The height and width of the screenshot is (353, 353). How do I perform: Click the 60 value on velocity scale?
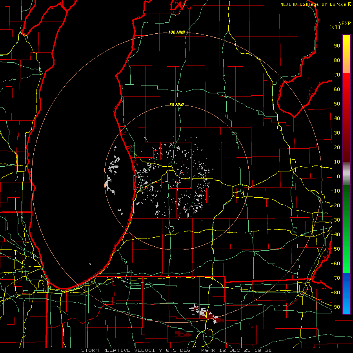337,89
